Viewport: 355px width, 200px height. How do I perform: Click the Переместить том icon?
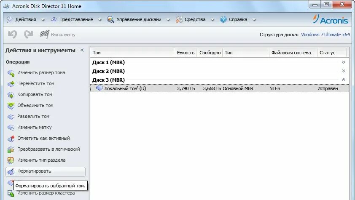point(11,84)
